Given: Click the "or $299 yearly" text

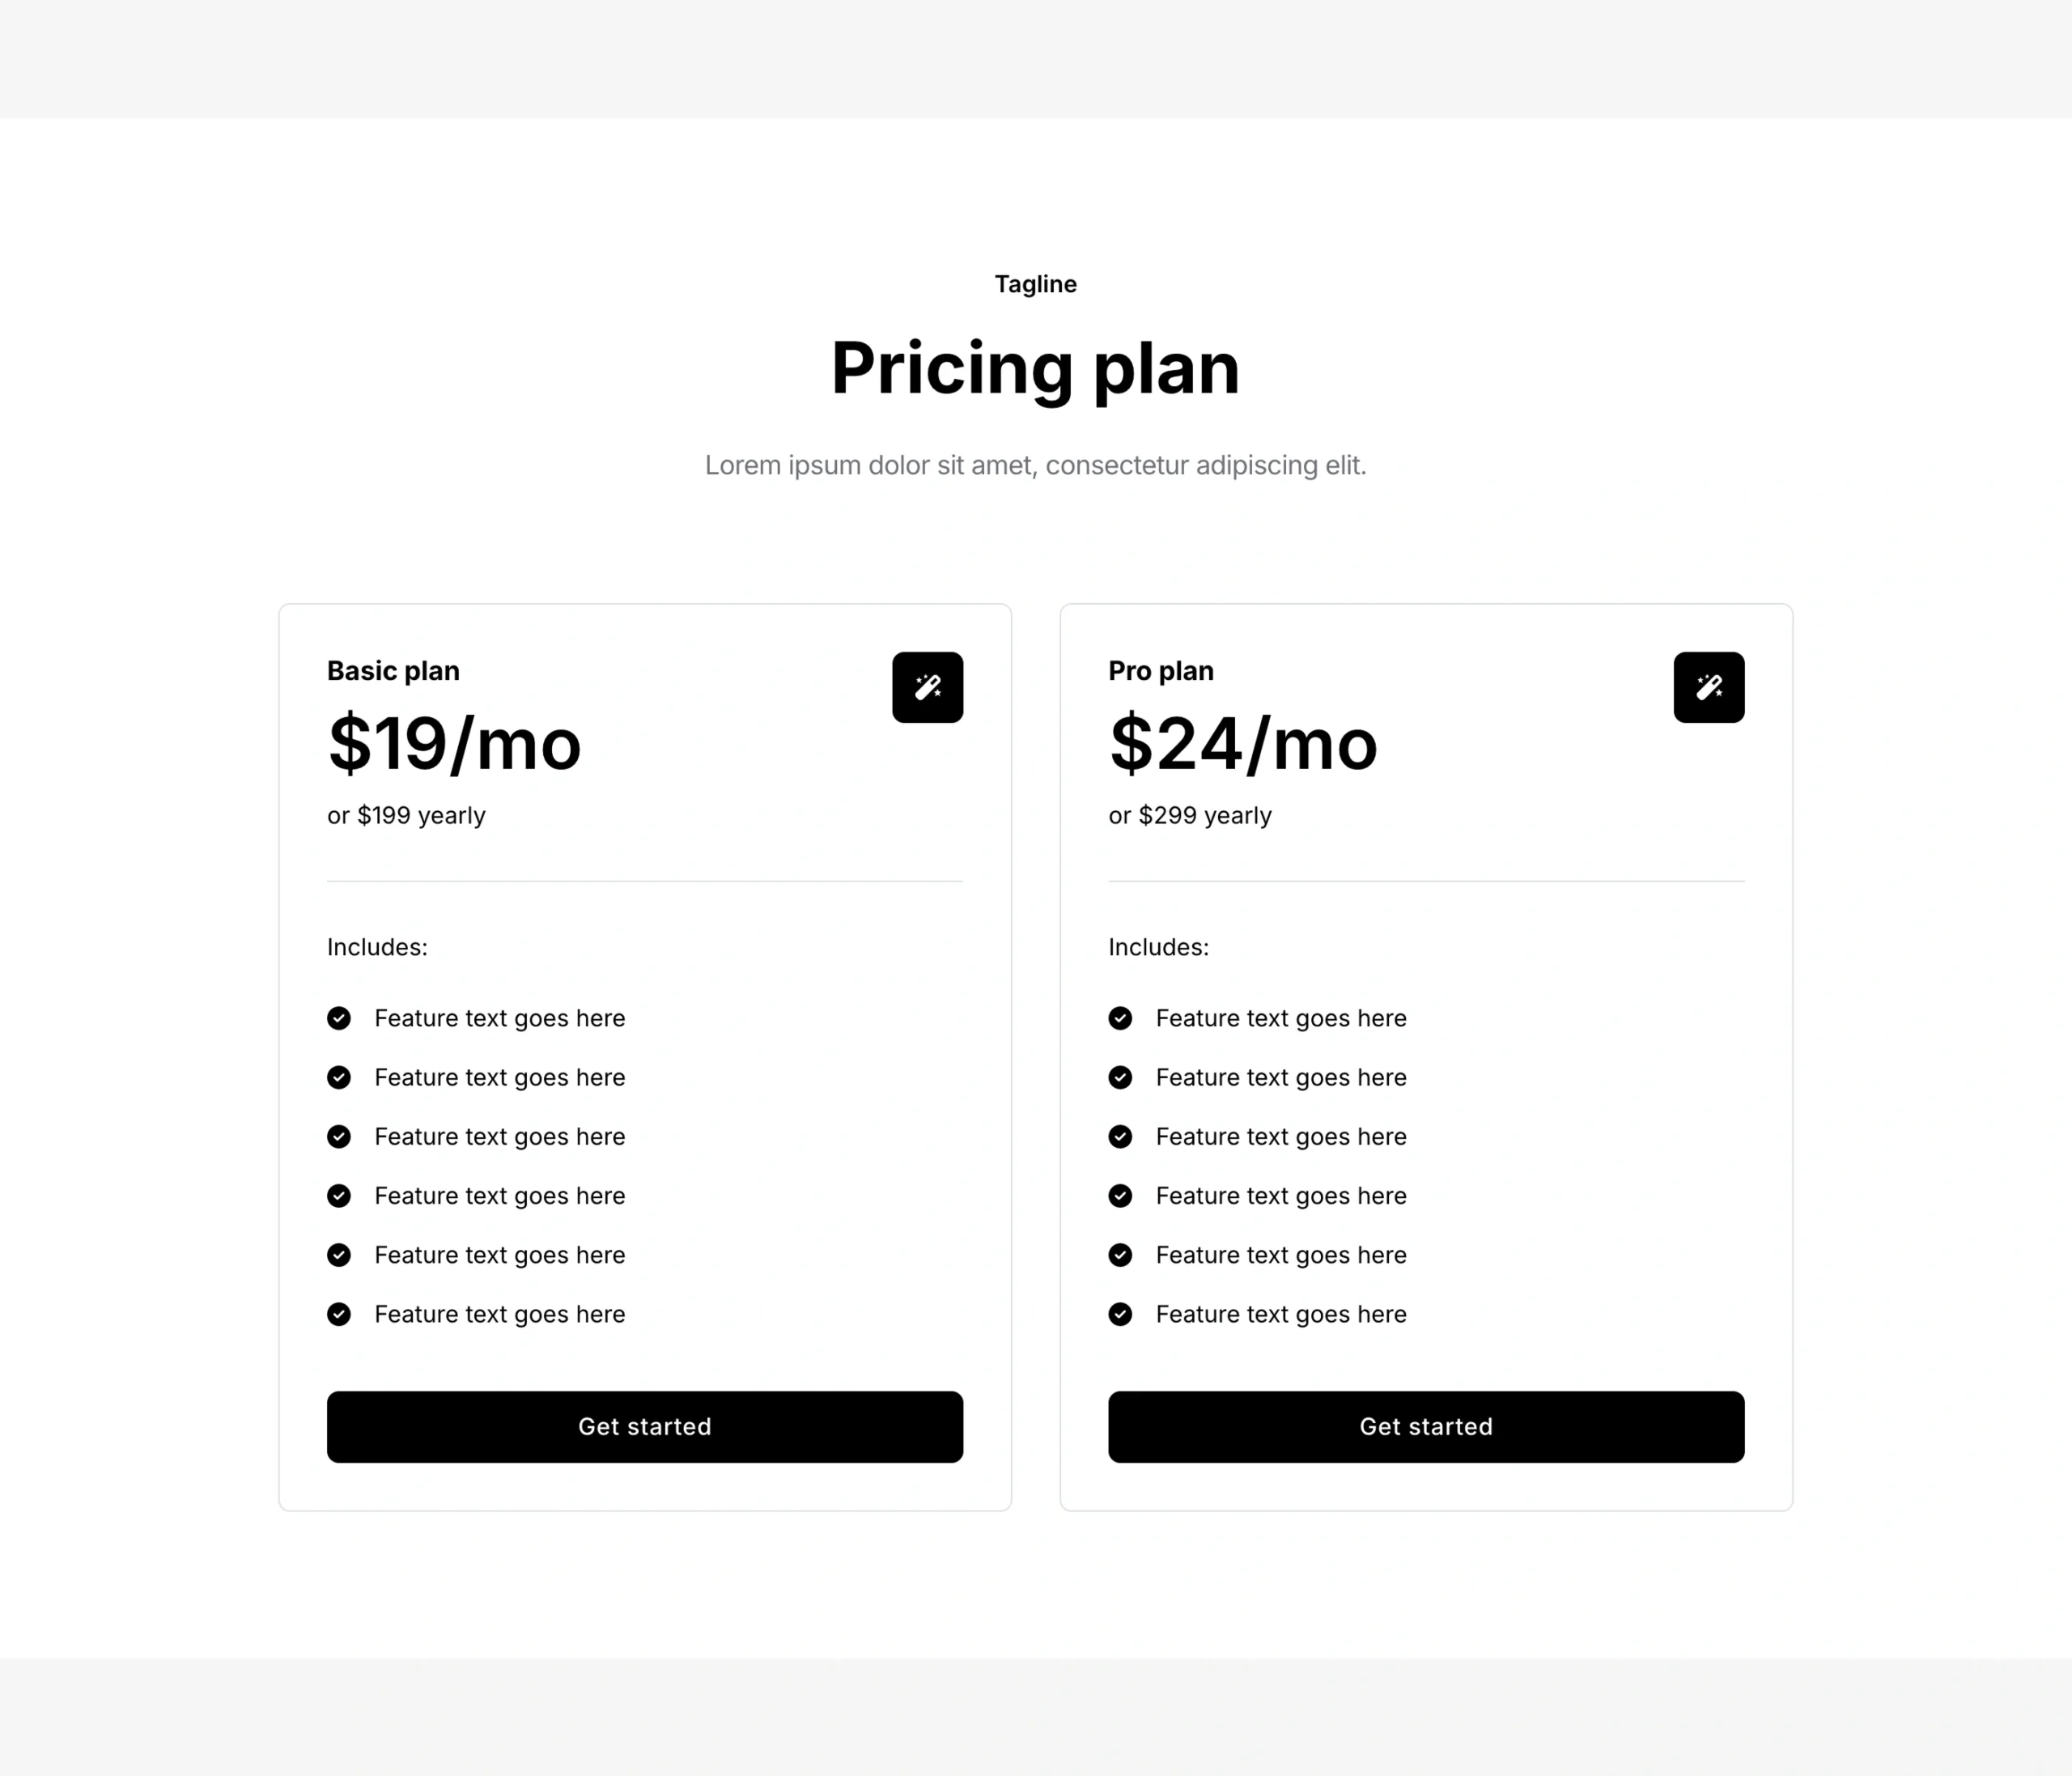Looking at the screenshot, I should click(1190, 815).
